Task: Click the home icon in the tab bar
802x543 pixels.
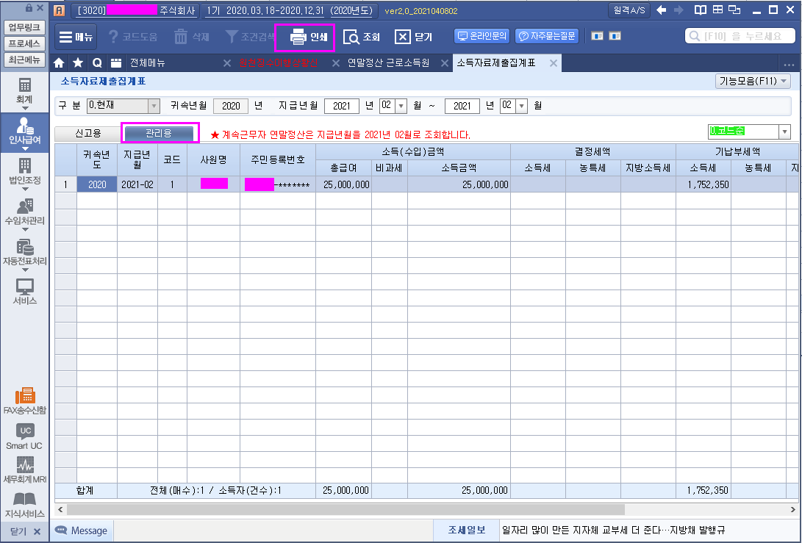Action: 60,62
